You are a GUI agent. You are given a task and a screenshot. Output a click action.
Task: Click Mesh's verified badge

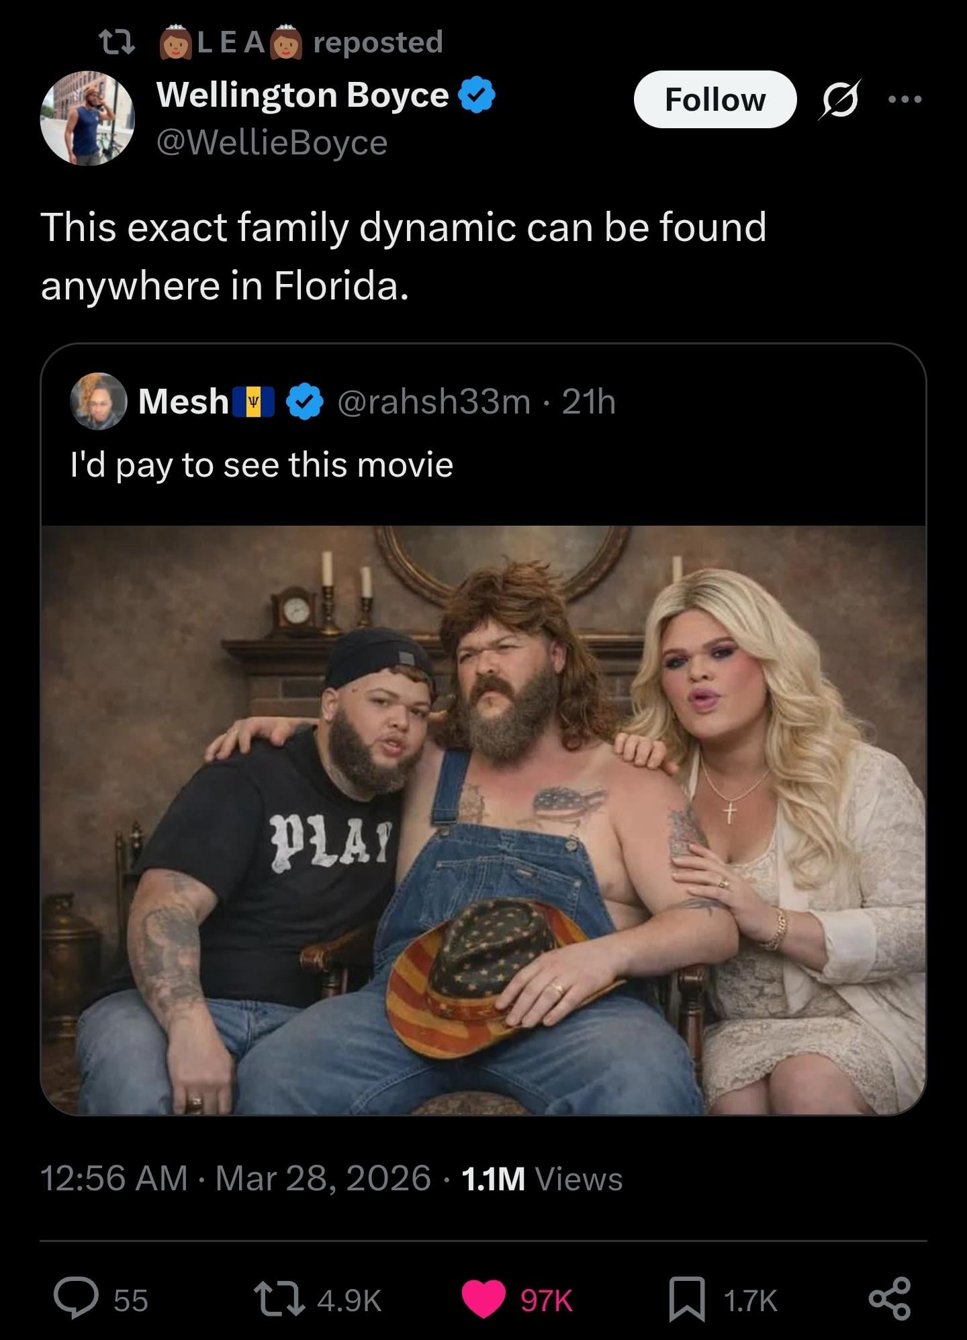[306, 401]
